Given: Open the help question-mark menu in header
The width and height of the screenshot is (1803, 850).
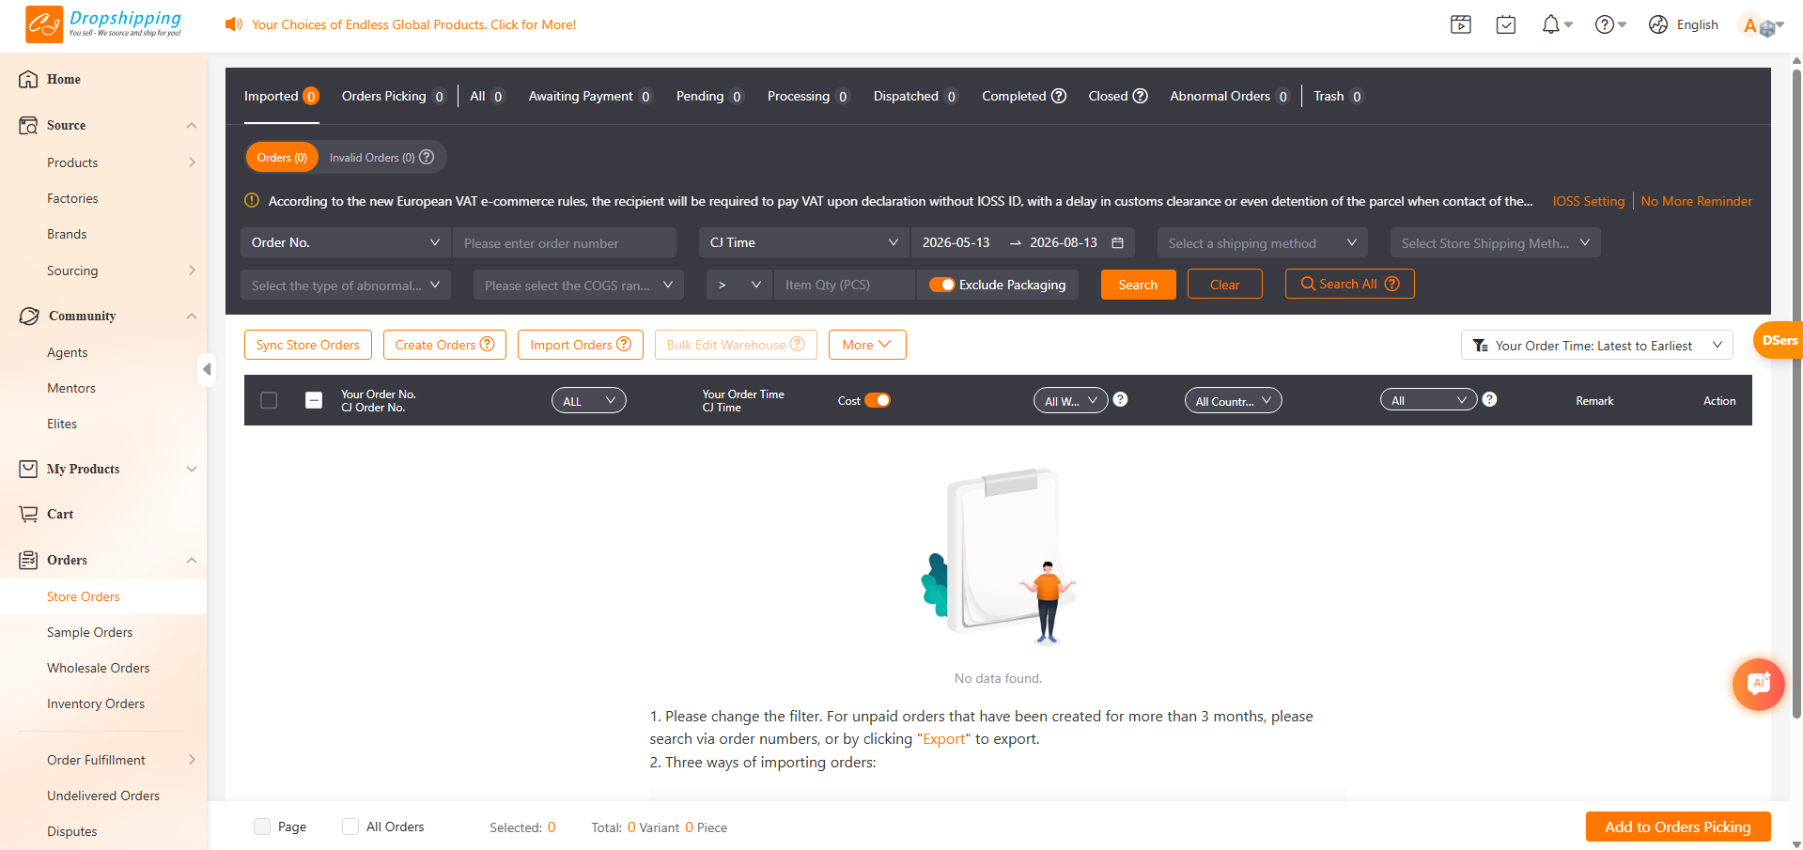Looking at the screenshot, I should tap(1605, 24).
